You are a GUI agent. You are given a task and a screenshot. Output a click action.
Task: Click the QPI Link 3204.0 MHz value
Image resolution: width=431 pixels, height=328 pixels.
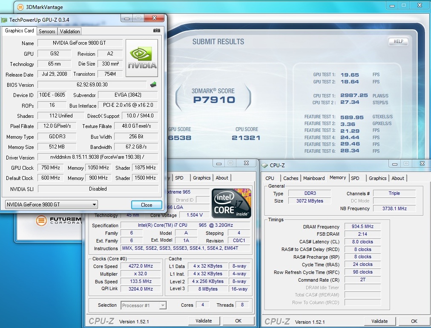tap(141, 289)
